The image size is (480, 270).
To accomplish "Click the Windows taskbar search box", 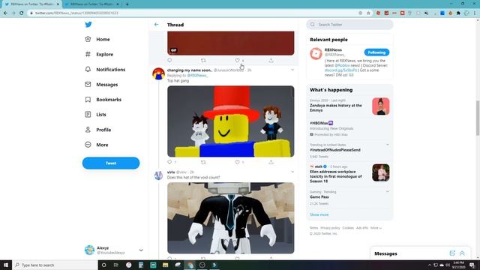I will [55, 265].
